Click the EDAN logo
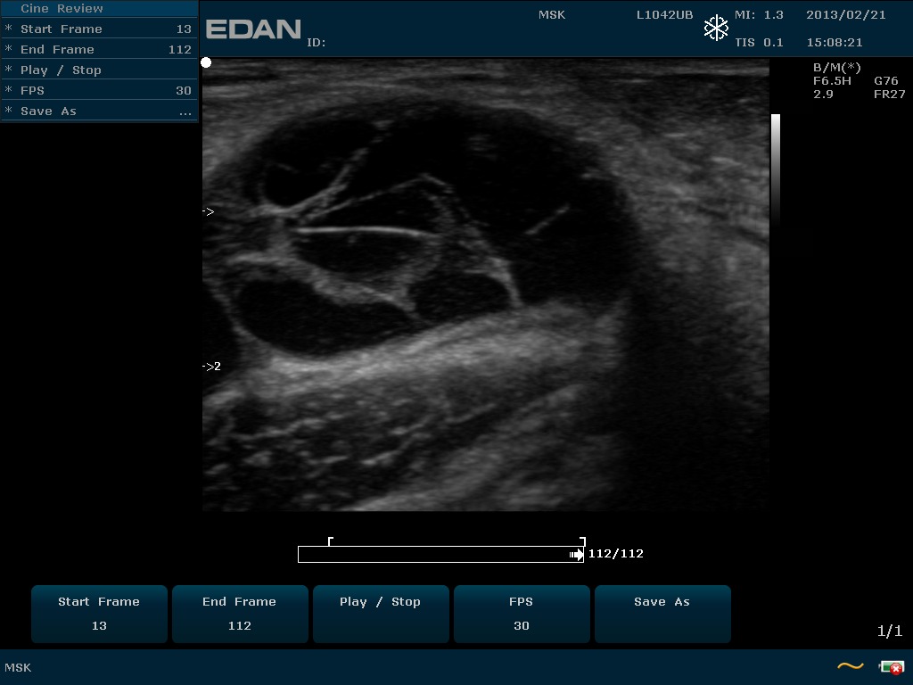The width and height of the screenshot is (913, 685). tap(253, 29)
